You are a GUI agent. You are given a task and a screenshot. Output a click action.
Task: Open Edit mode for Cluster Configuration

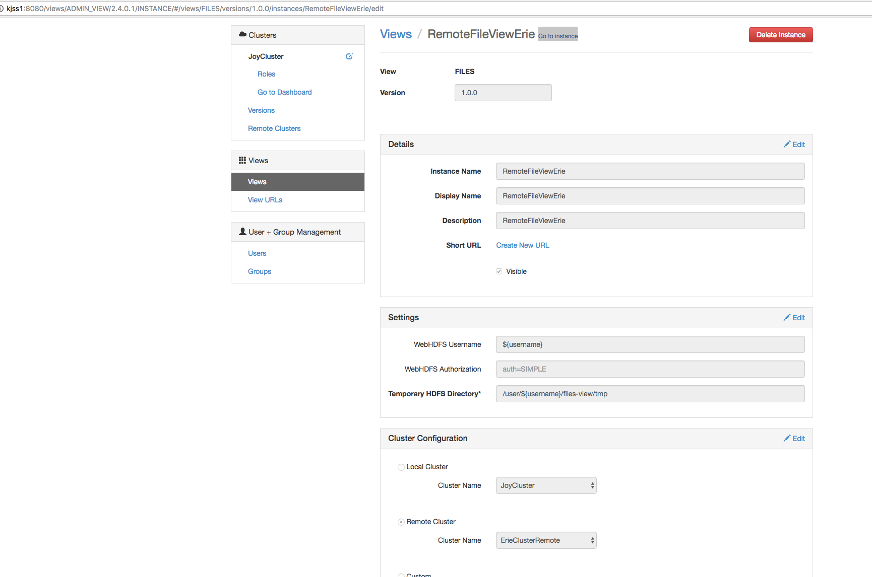794,438
